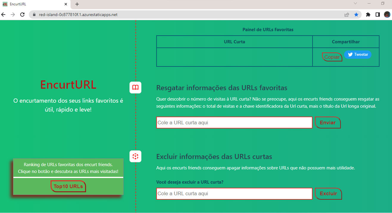
Task: Click the URL field under Resgatar informações
Action: (234, 123)
